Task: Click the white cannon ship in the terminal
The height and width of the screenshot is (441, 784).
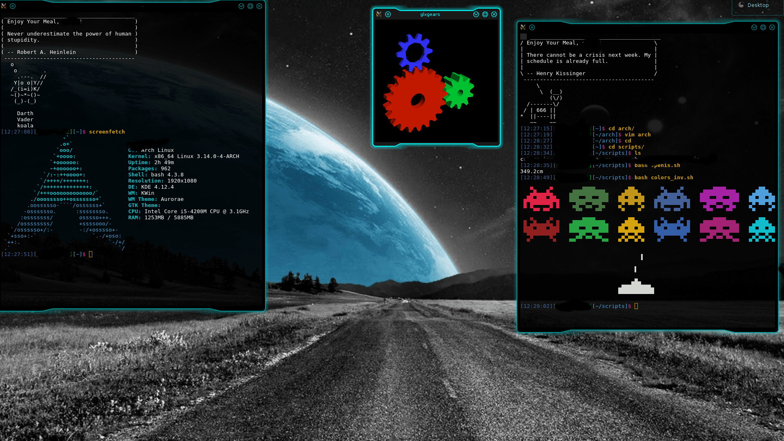Action: 636,286
